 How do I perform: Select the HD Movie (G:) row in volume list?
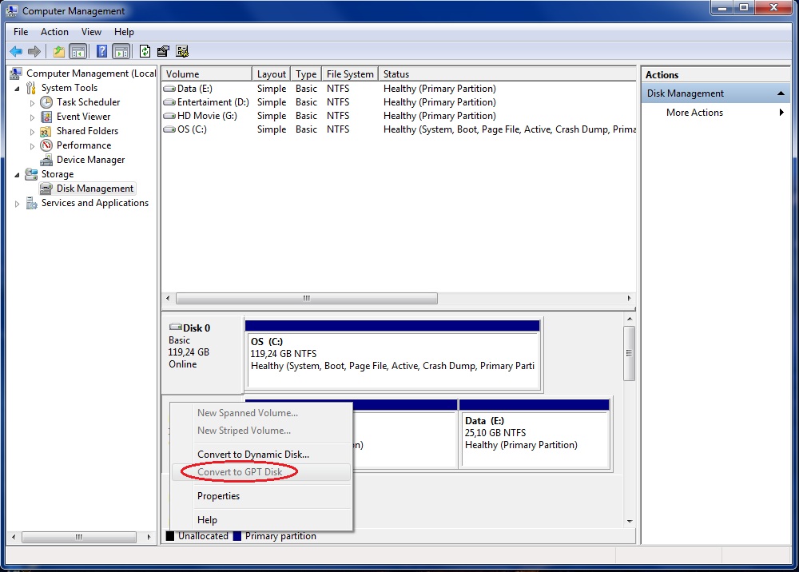(399, 116)
